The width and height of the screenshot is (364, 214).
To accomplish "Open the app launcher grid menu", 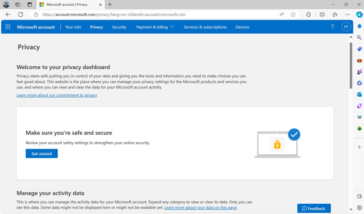I will pyautogui.click(x=7, y=27).
